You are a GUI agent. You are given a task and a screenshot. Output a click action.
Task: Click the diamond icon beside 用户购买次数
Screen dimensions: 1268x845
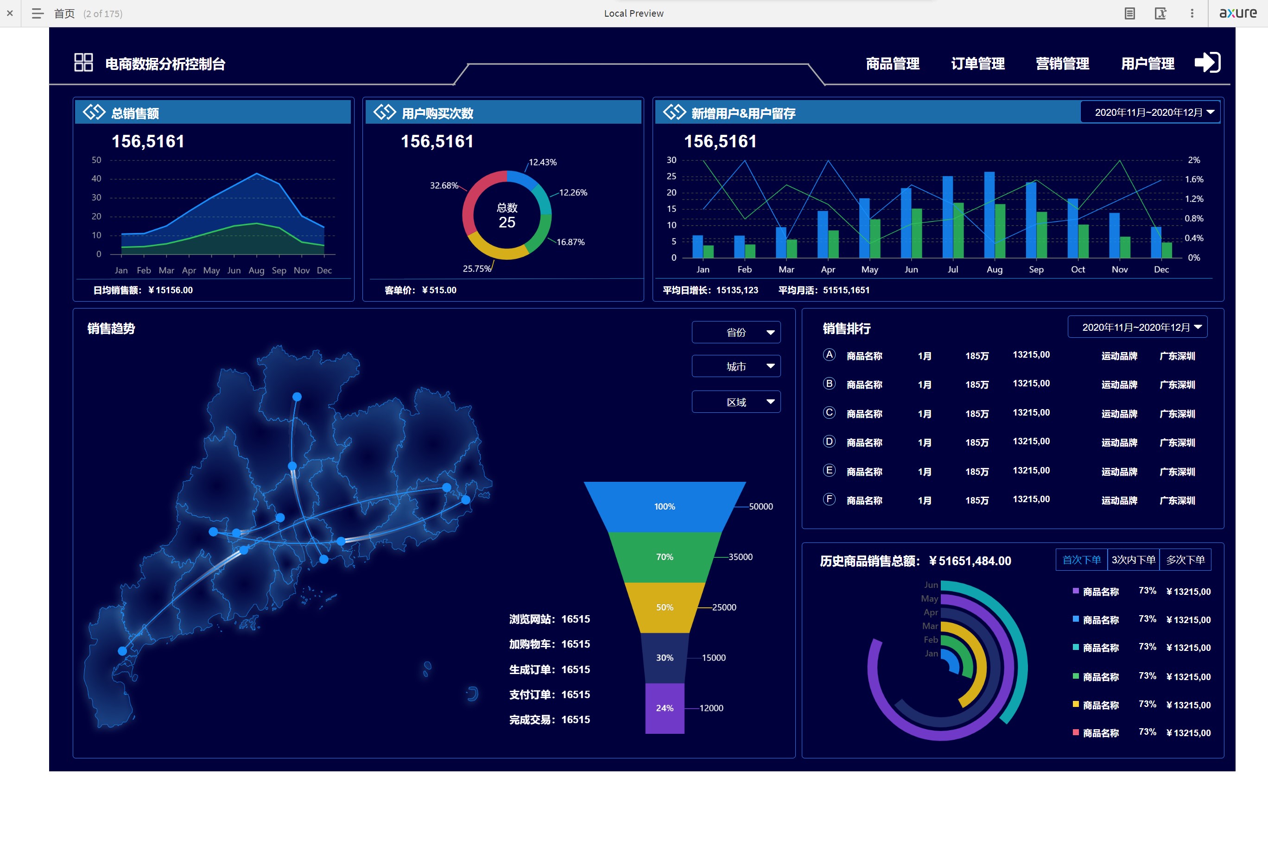385,113
